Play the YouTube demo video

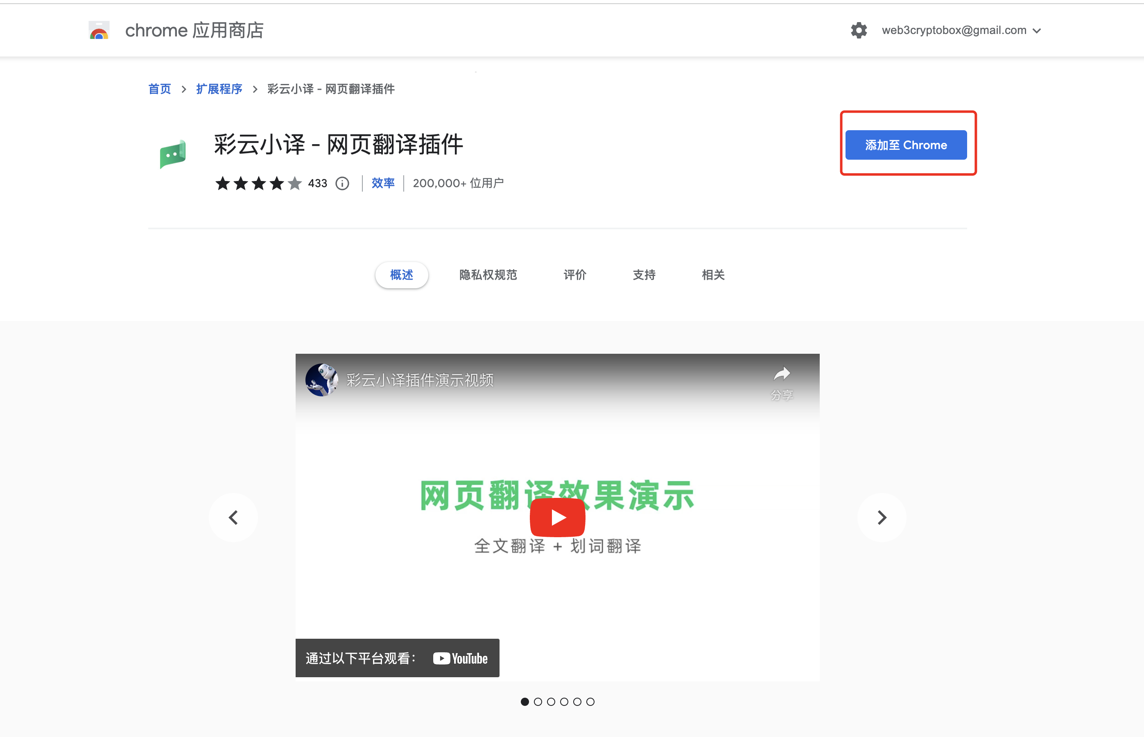(x=557, y=518)
